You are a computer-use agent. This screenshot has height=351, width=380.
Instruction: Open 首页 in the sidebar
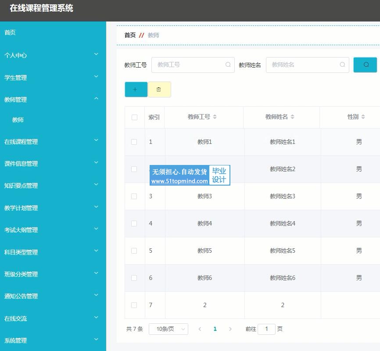10,32
